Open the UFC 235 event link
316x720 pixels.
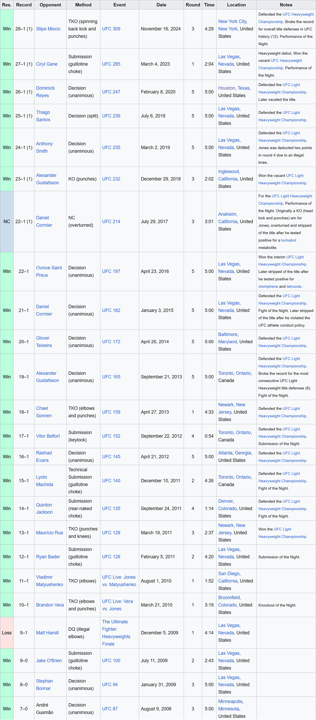click(111, 147)
